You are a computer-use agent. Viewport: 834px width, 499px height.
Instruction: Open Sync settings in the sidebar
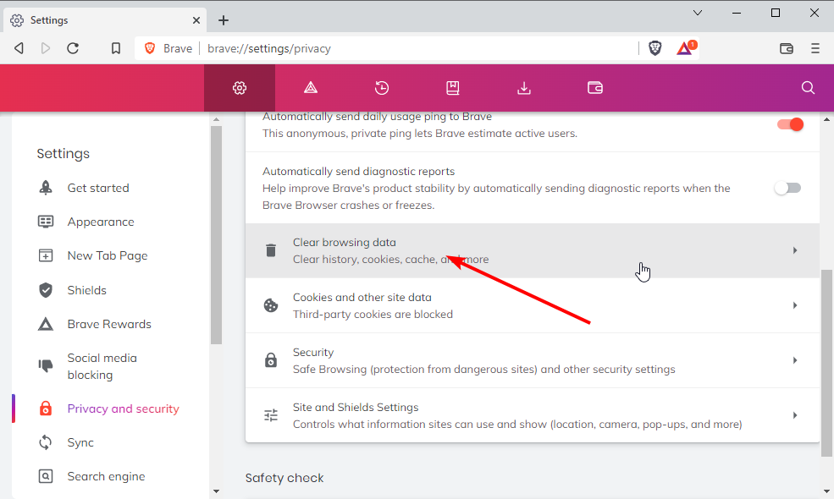(80, 442)
